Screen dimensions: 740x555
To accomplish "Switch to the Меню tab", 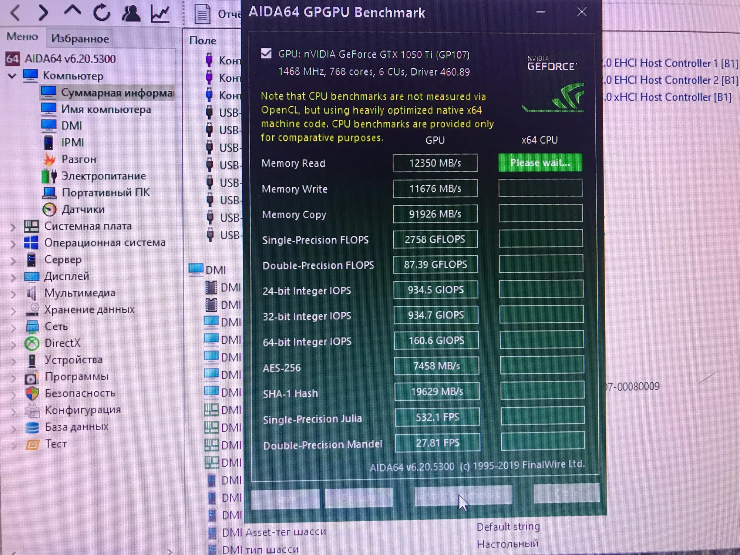I will [22, 37].
